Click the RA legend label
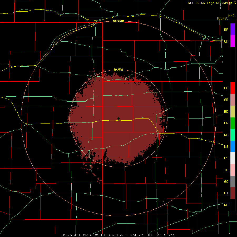 pyautogui.click(x=226, y=135)
